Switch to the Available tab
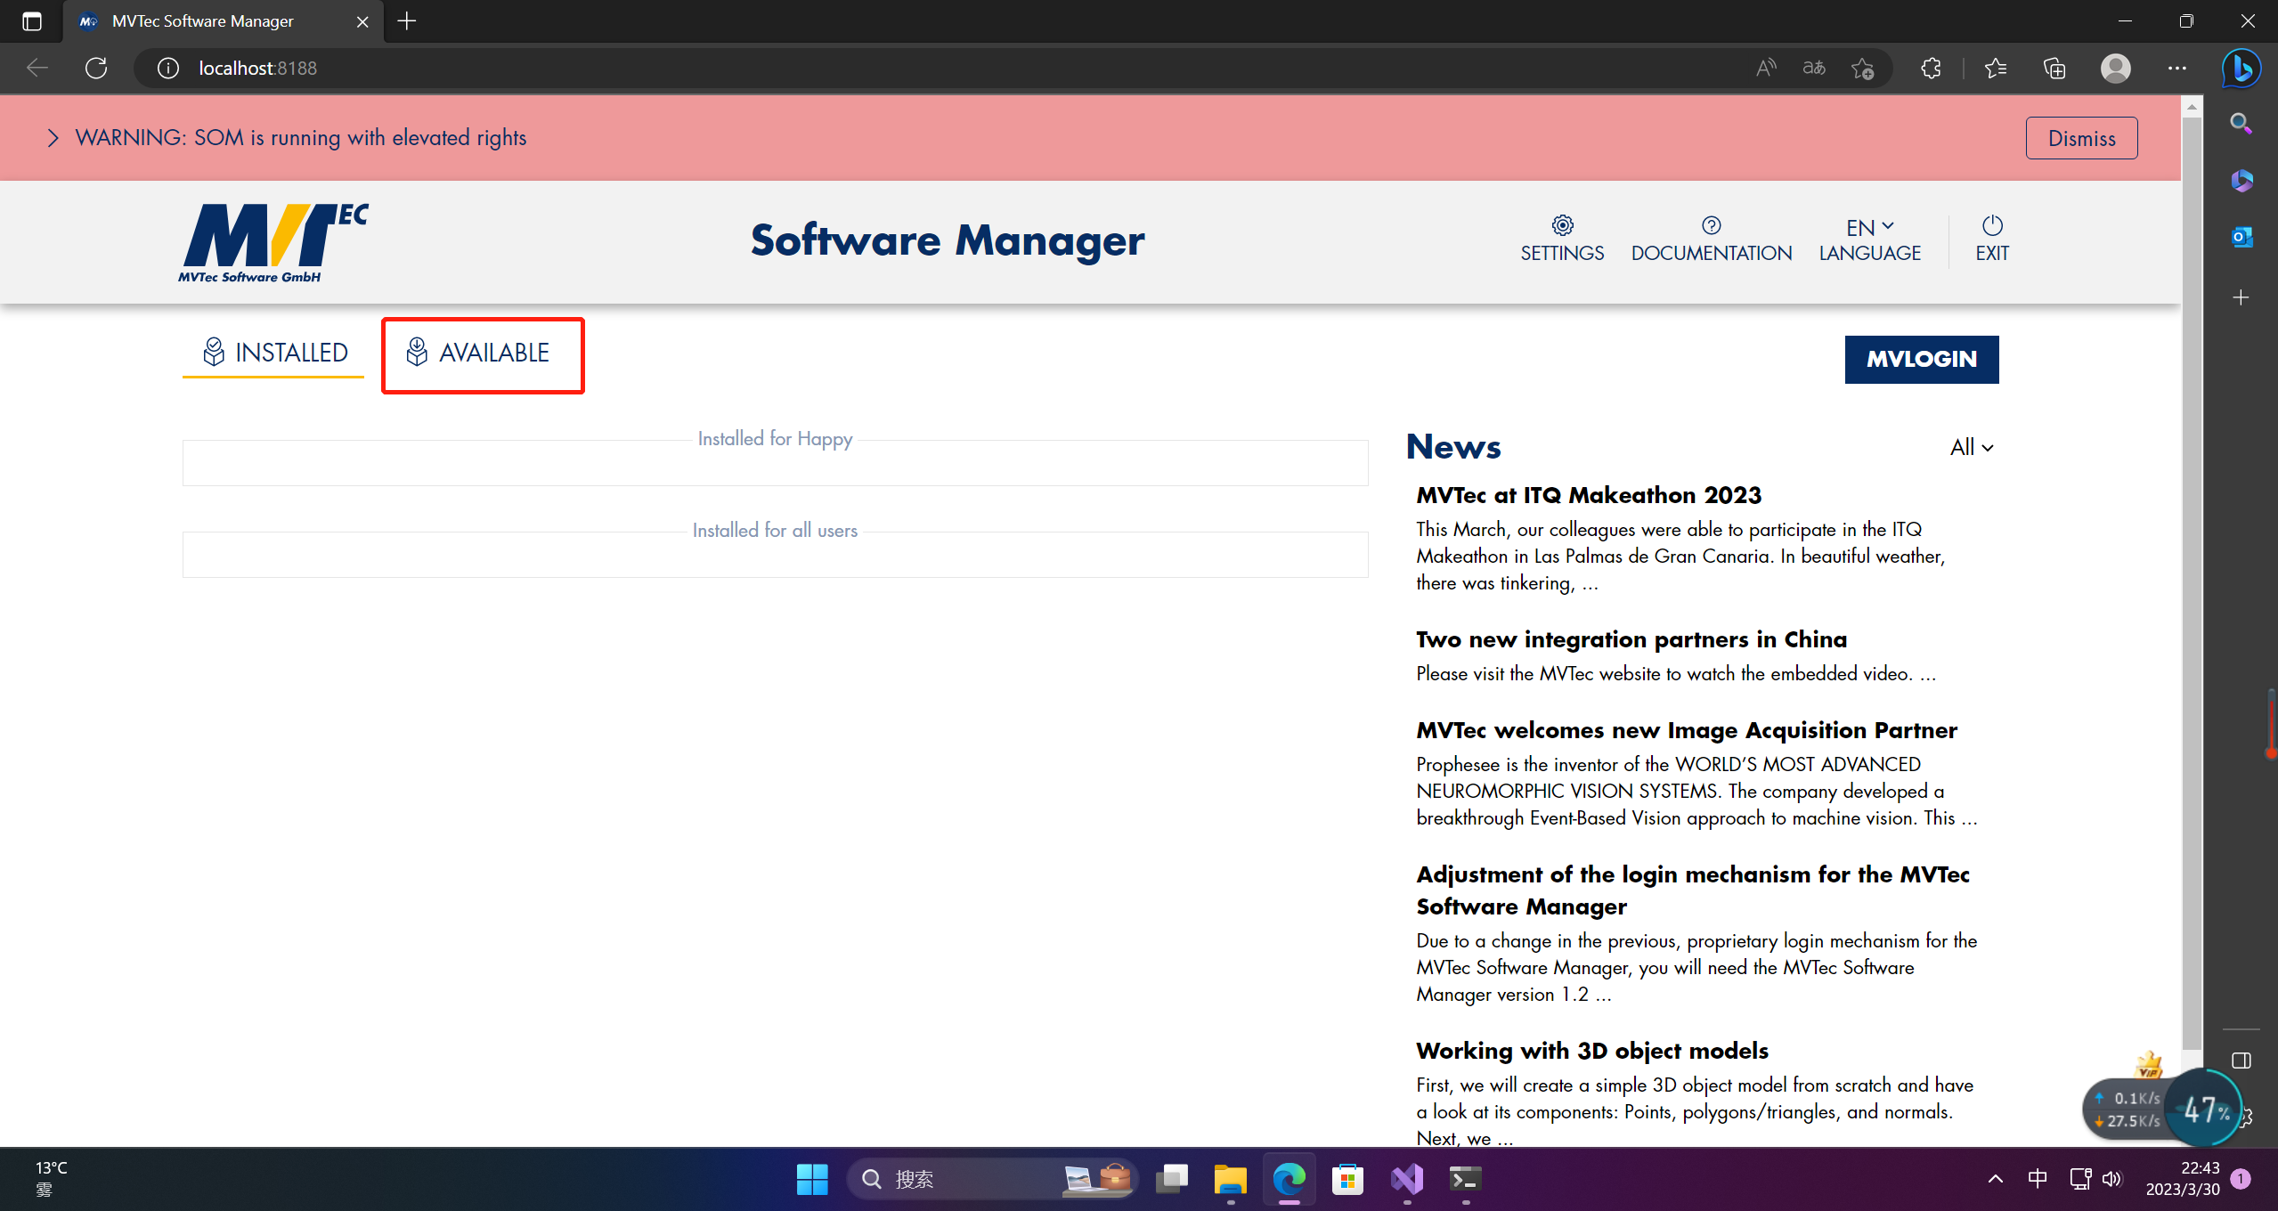The image size is (2278, 1211). [x=482, y=354]
